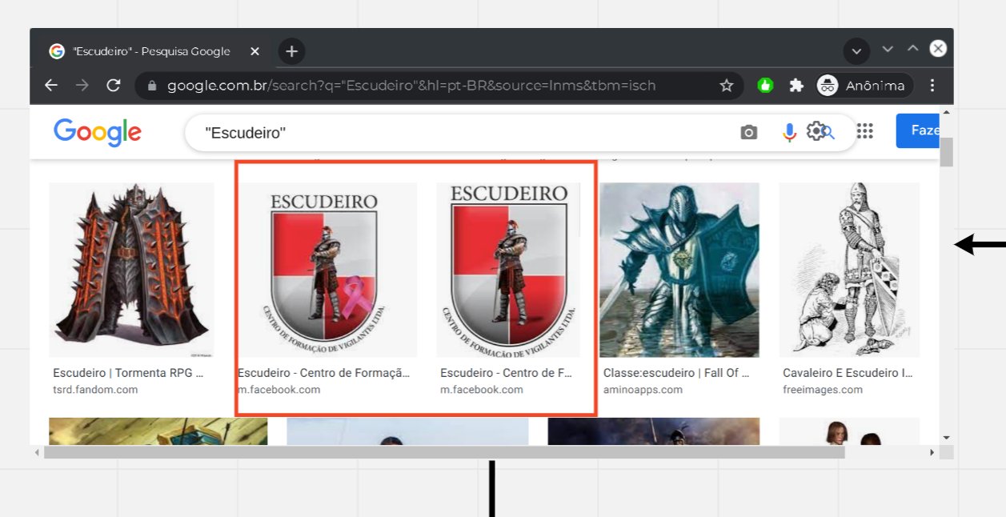This screenshot has width=1006, height=517.
Task: Click the aminoapps.com source
Action: click(643, 390)
